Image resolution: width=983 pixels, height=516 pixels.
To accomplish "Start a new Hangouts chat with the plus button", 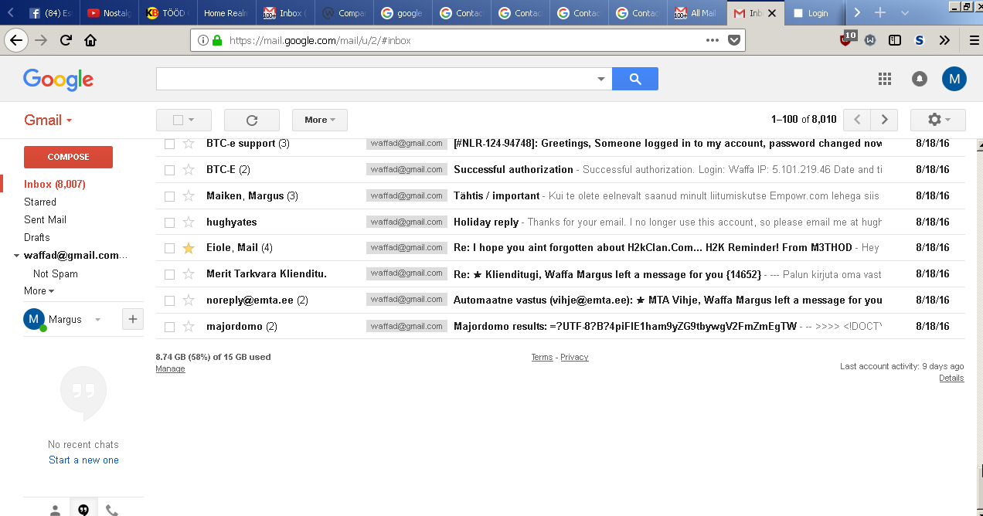I will [132, 319].
